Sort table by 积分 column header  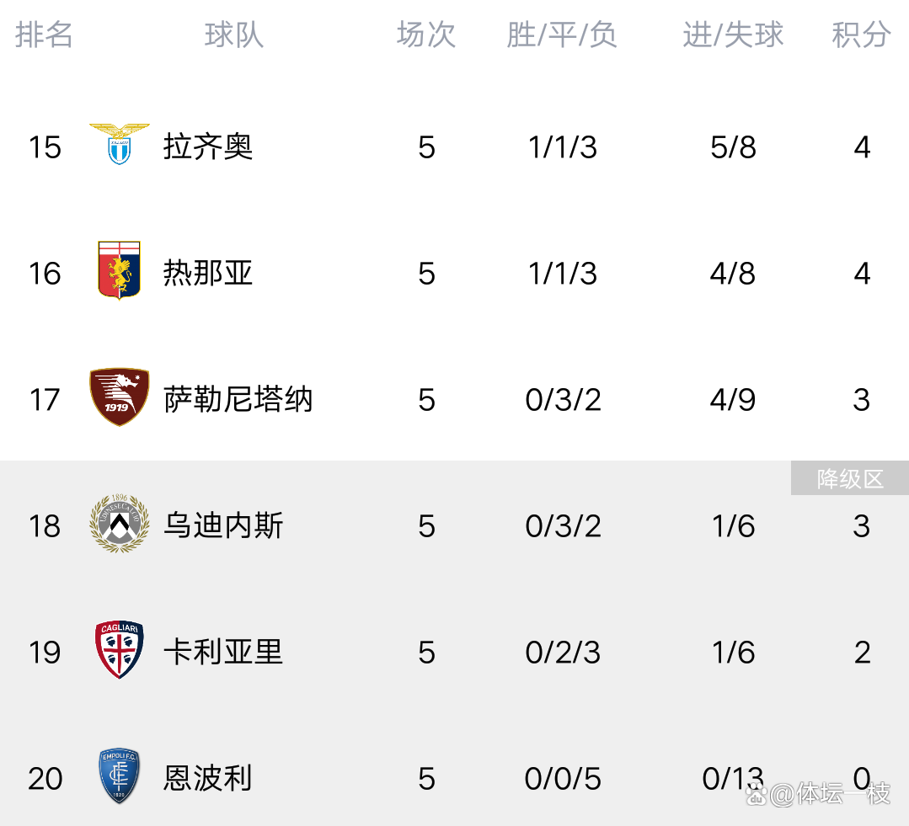[x=862, y=35]
